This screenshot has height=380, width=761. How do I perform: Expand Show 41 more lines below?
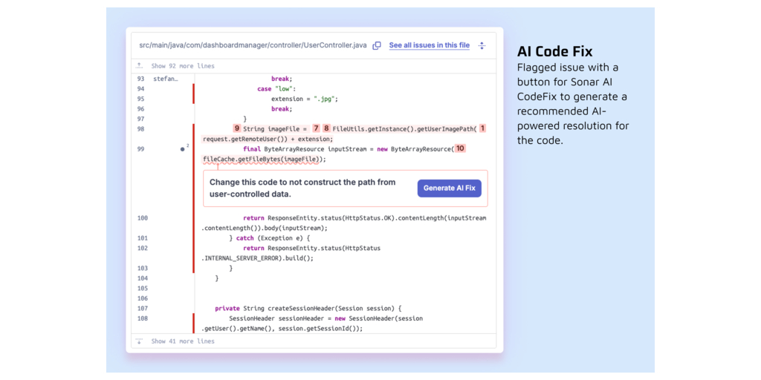pos(182,341)
